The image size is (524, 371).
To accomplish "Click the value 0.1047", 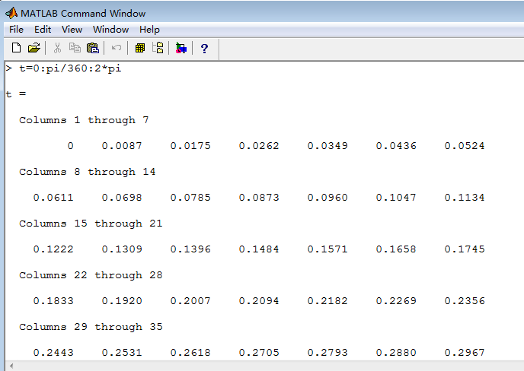I will pos(396,198).
